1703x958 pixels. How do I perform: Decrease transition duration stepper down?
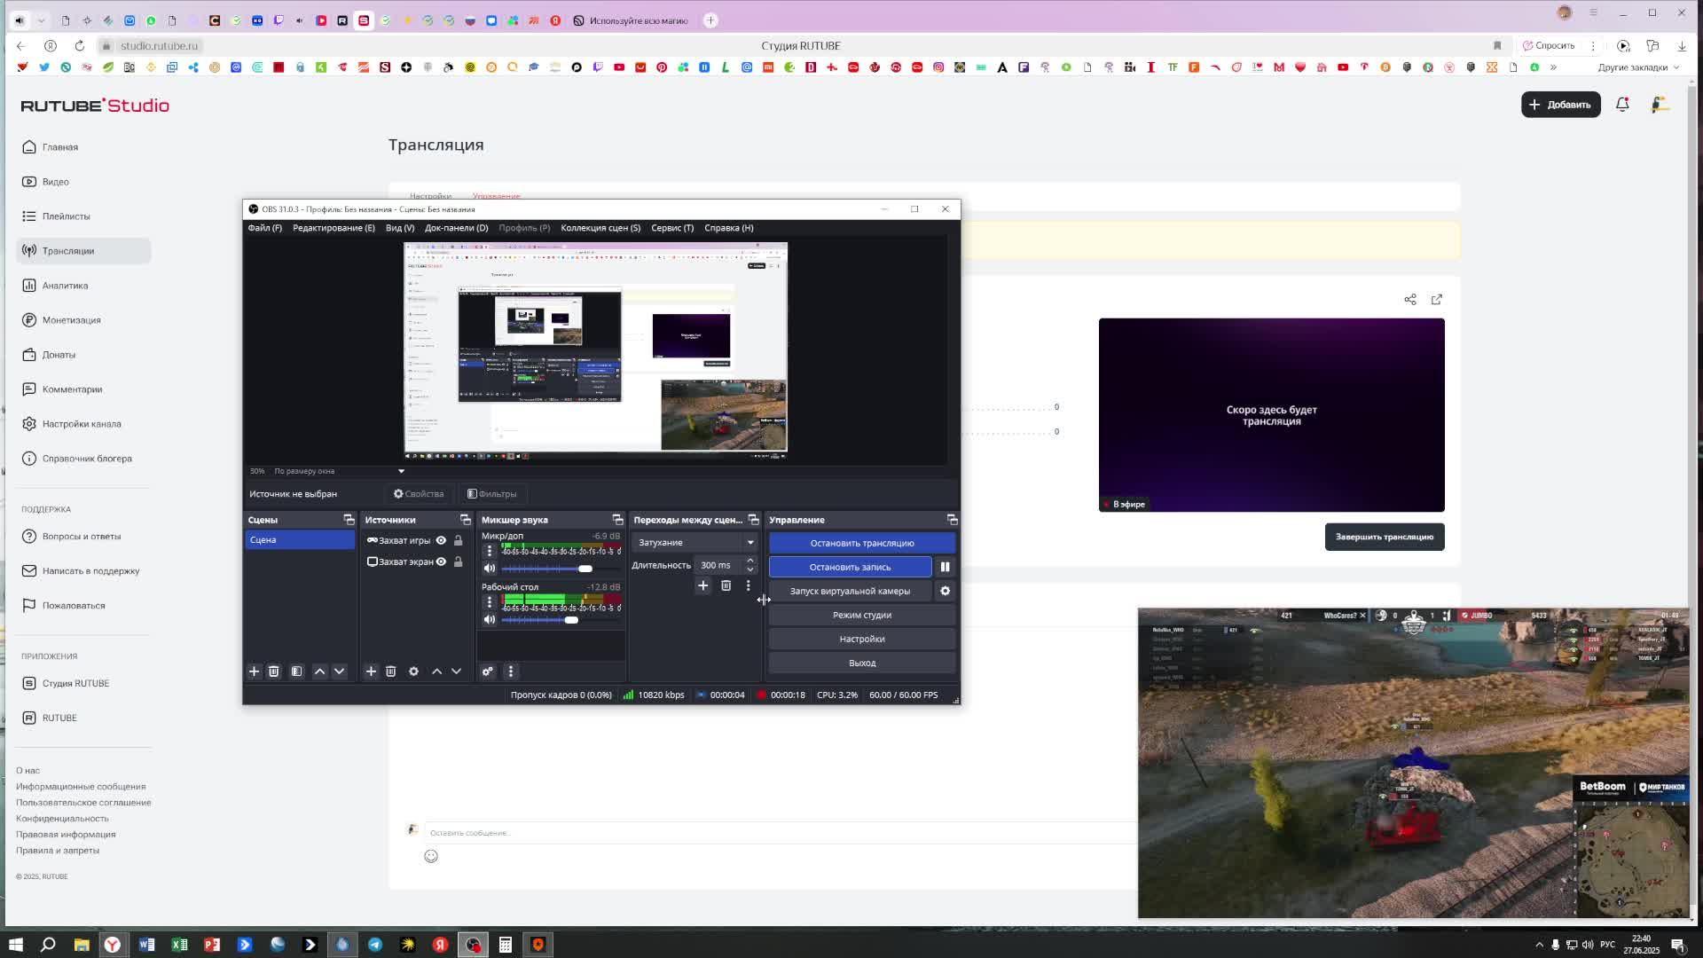click(x=750, y=569)
